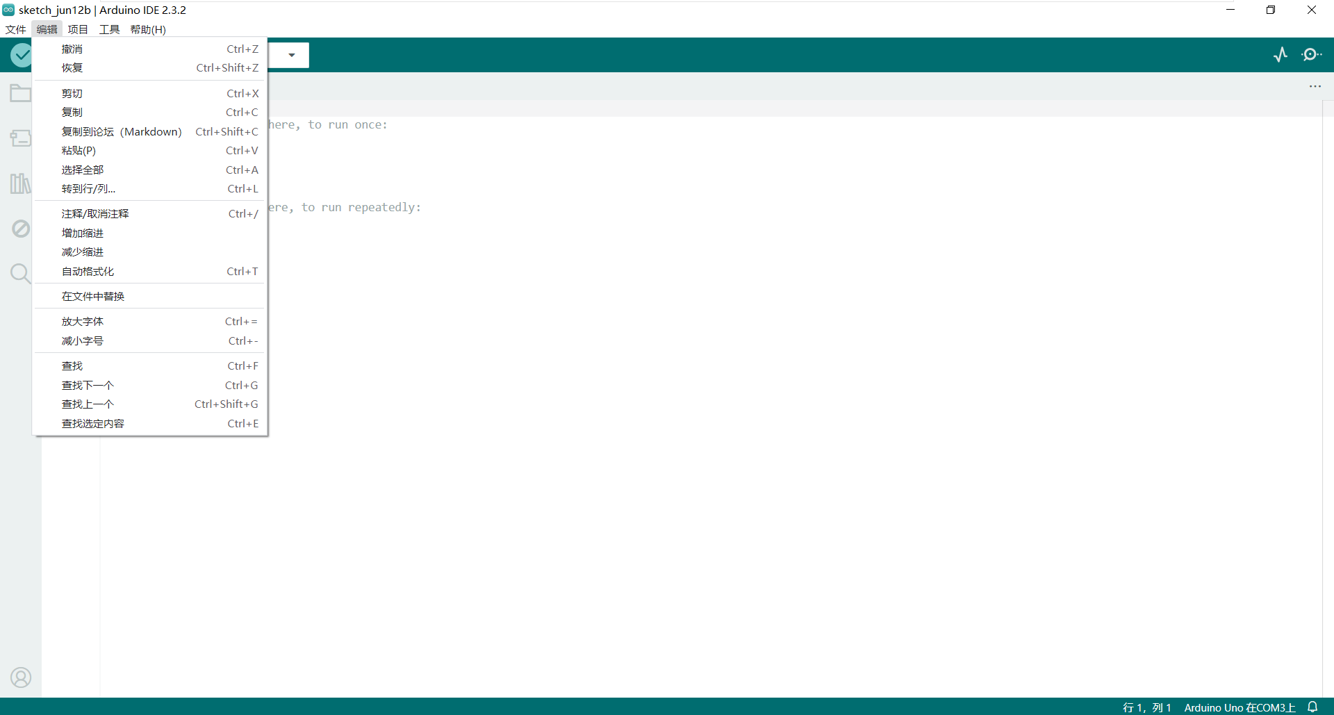Expand the board selector dropdown arrow

[292, 55]
